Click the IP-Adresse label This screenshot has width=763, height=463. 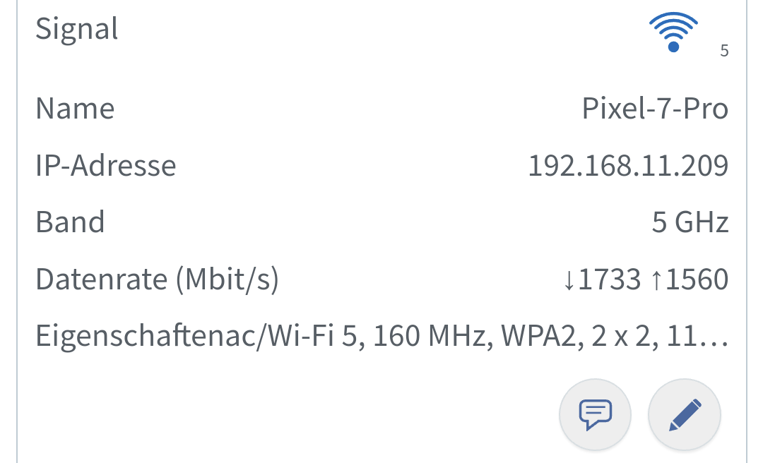[x=106, y=166]
